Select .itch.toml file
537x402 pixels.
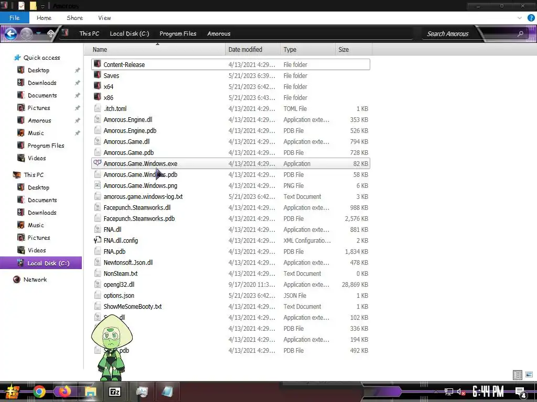click(231, 108)
